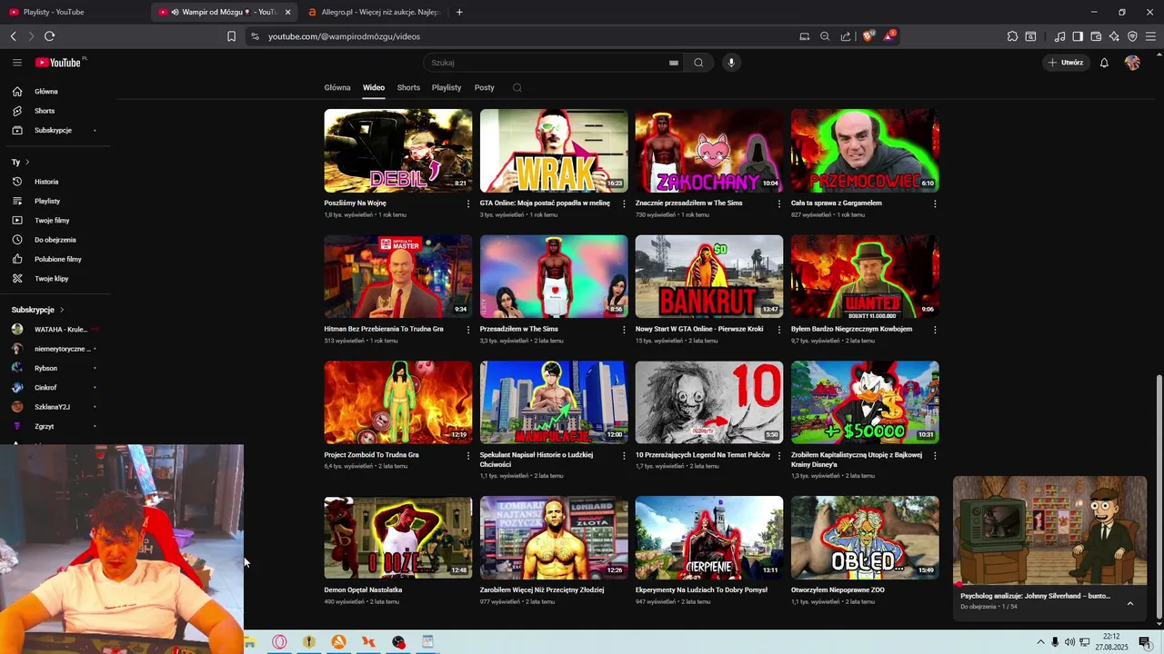The image size is (1164, 654).
Task: Search within channel using magnifier icon
Action: (x=517, y=88)
